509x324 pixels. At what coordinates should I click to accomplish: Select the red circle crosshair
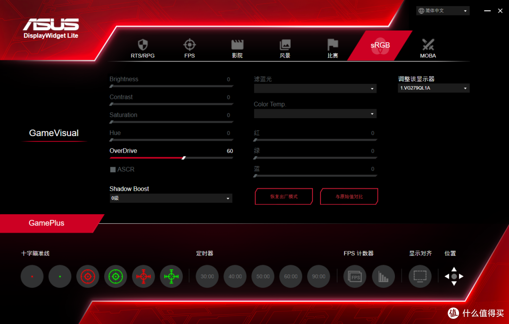(88, 276)
